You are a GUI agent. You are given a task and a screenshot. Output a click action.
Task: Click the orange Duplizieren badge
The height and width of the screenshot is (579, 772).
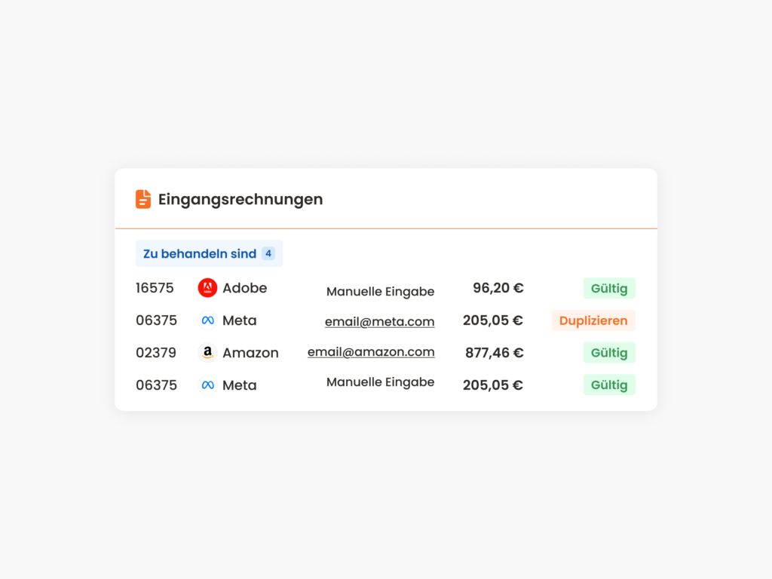point(593,320)
